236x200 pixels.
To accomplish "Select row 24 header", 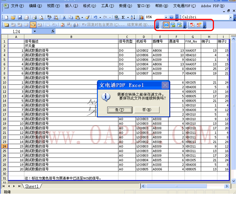I will 5,146.
